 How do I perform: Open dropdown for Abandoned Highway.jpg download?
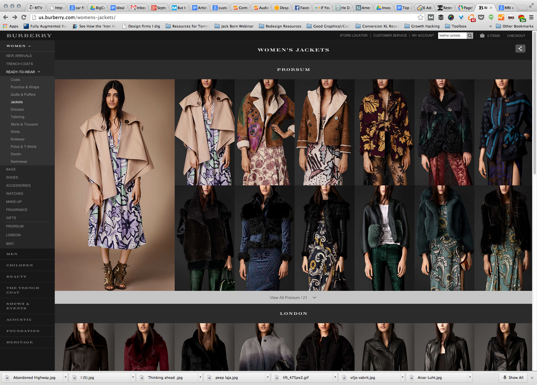65,378
